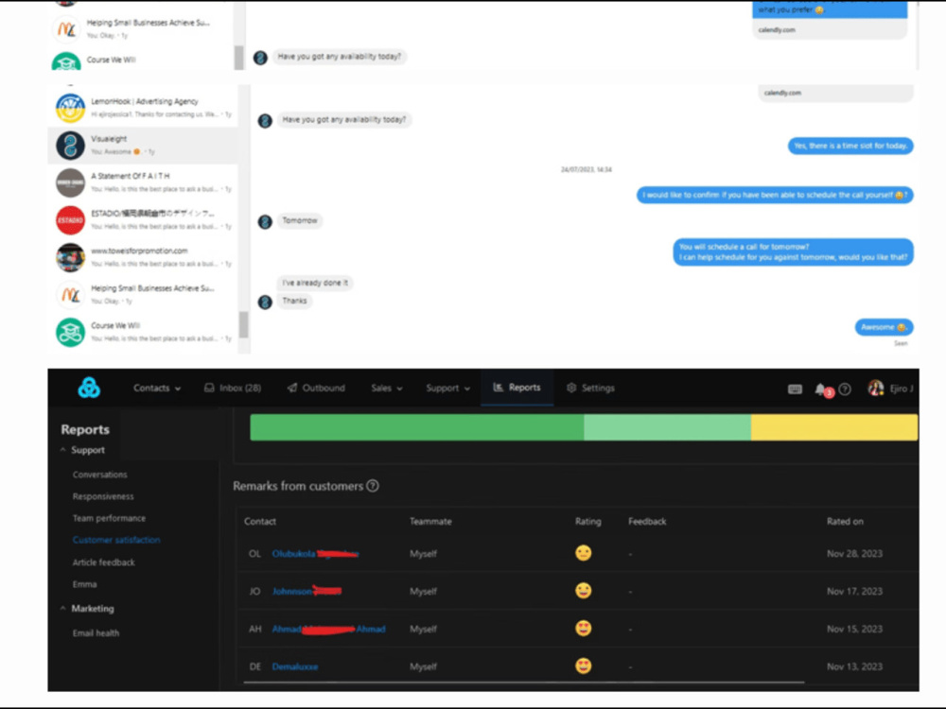Open the ESTADIO conversation
This screenshot has width=946, height=709.
143,220
